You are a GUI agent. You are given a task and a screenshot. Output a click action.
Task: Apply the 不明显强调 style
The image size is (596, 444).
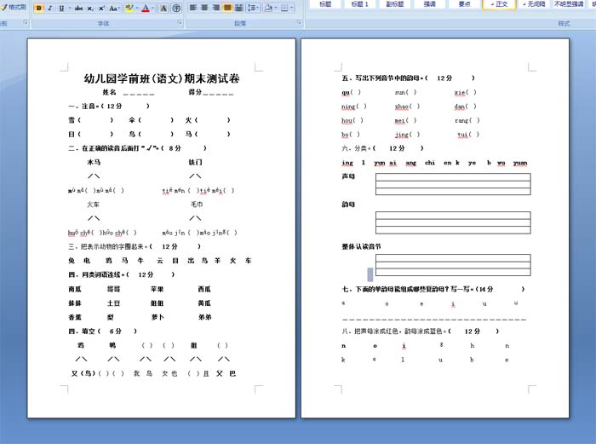coord(569,4)
